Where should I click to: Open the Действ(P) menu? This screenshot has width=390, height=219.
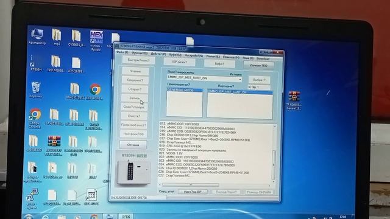click(x=158, y=54)
